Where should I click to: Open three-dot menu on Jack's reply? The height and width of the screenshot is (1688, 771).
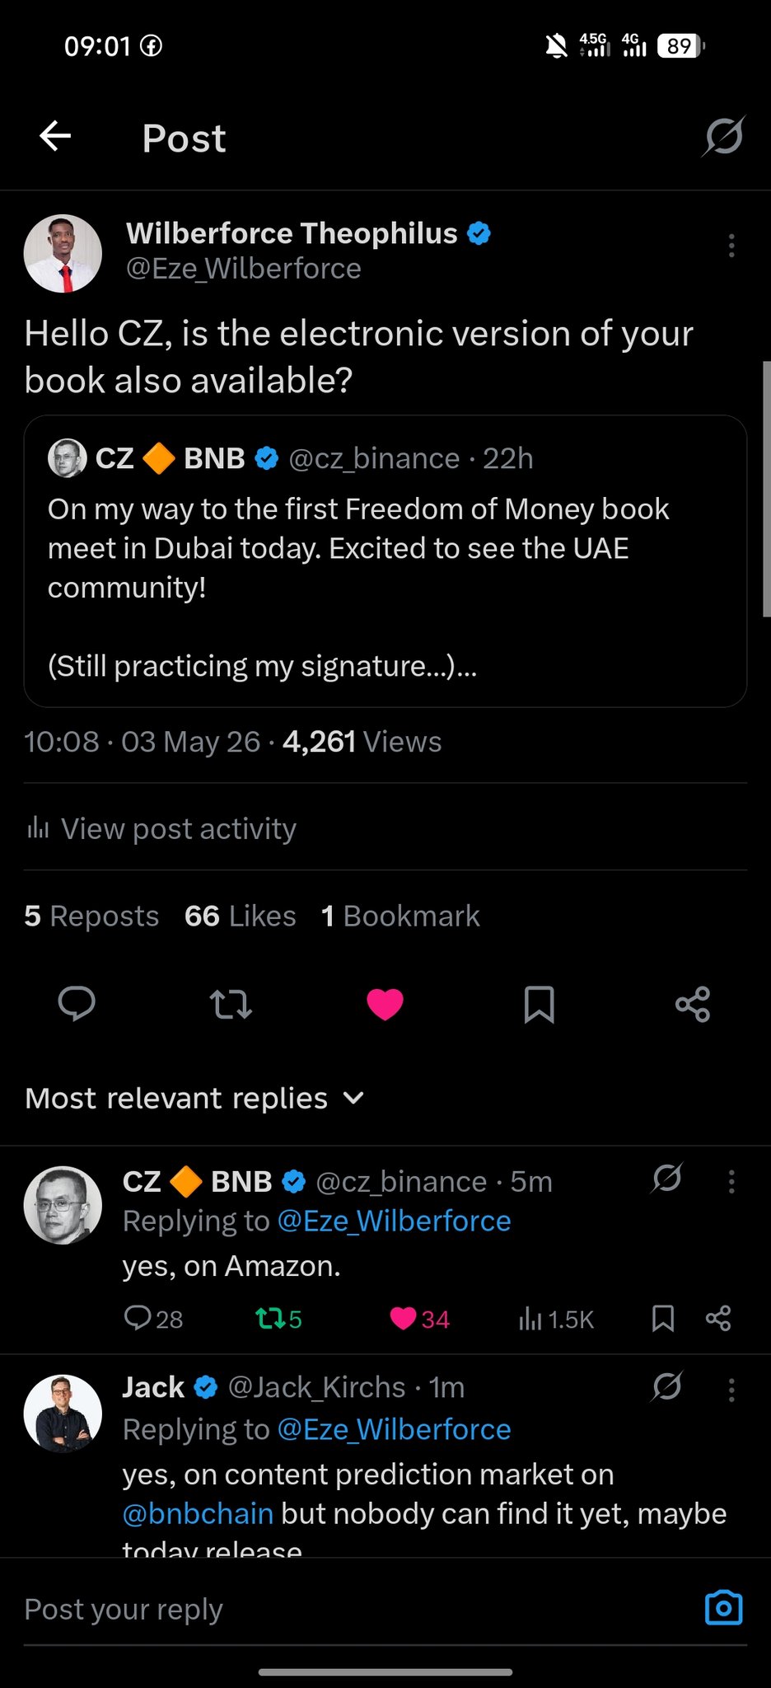click(731, 1390)
